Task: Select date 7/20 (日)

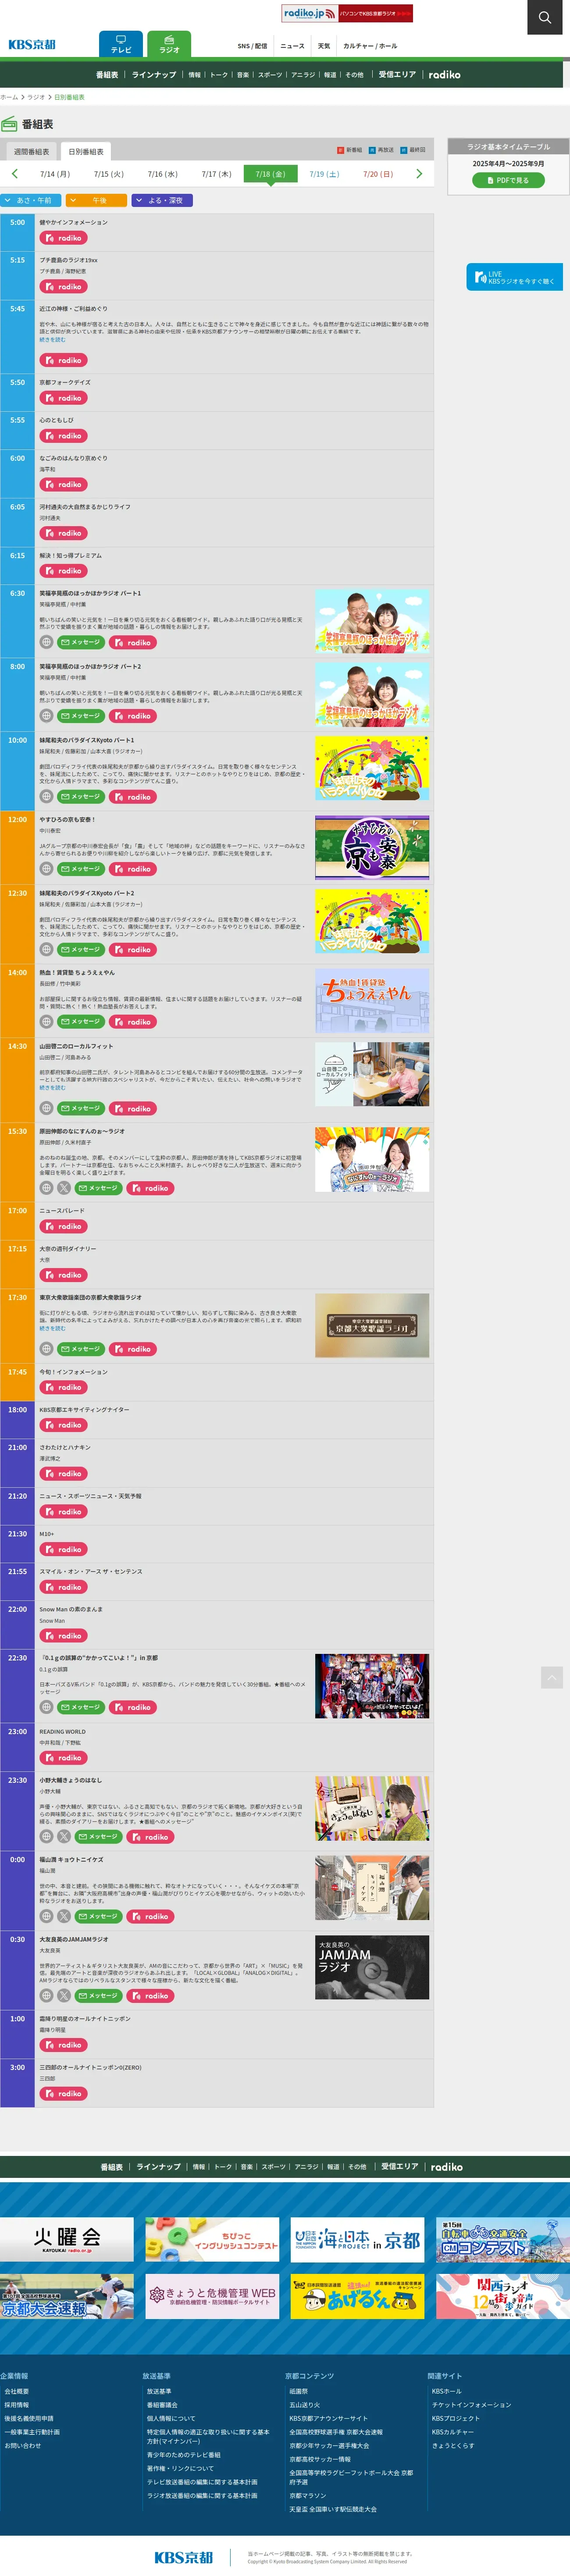Action: (x=378, y=174)
